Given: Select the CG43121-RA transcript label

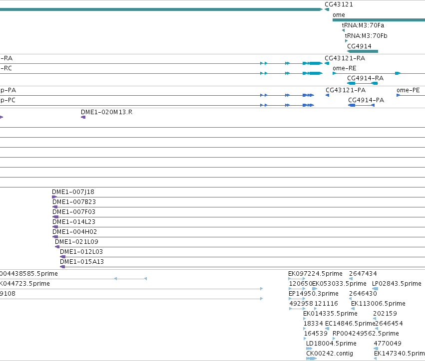Looking at the screenshot, I should tap(345, 58).
